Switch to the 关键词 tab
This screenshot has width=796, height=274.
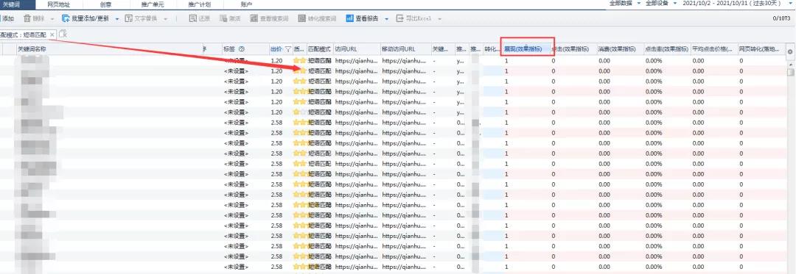(18, 4)
